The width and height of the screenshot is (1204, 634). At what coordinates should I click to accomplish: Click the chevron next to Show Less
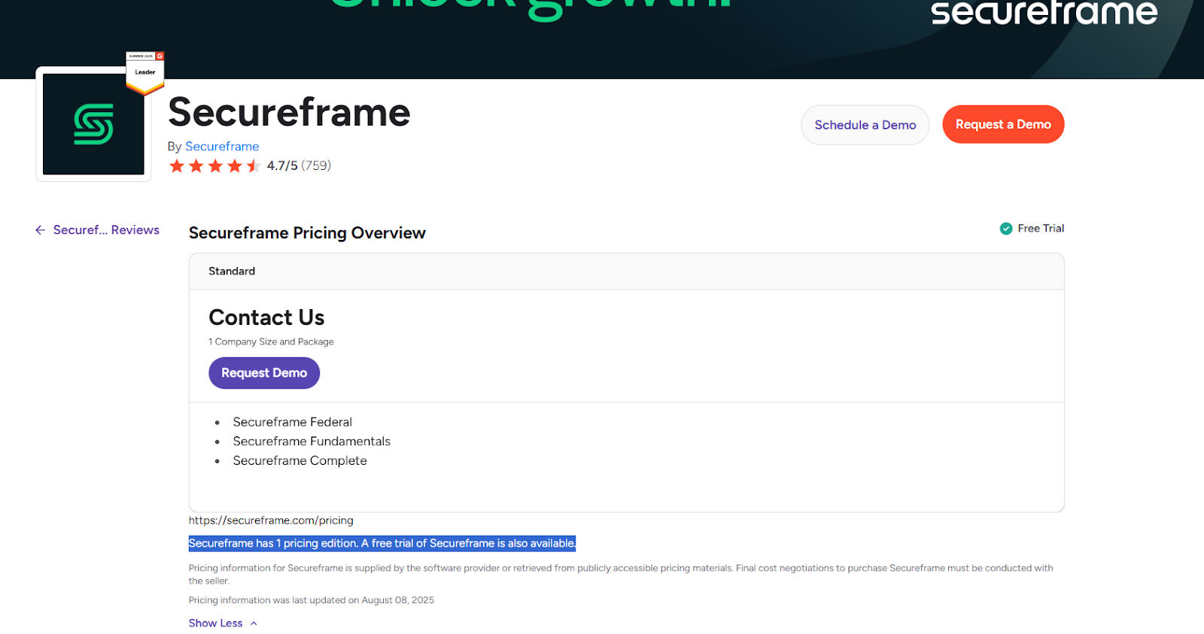pyautogui.click(x=254, y=623)
